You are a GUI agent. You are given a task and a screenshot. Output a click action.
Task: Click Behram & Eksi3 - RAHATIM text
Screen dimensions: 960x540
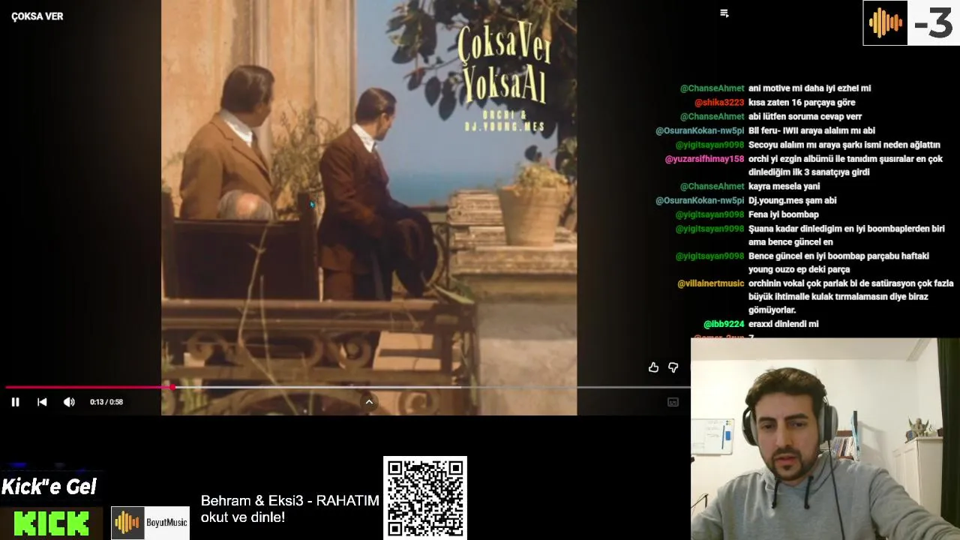[290, 501]
